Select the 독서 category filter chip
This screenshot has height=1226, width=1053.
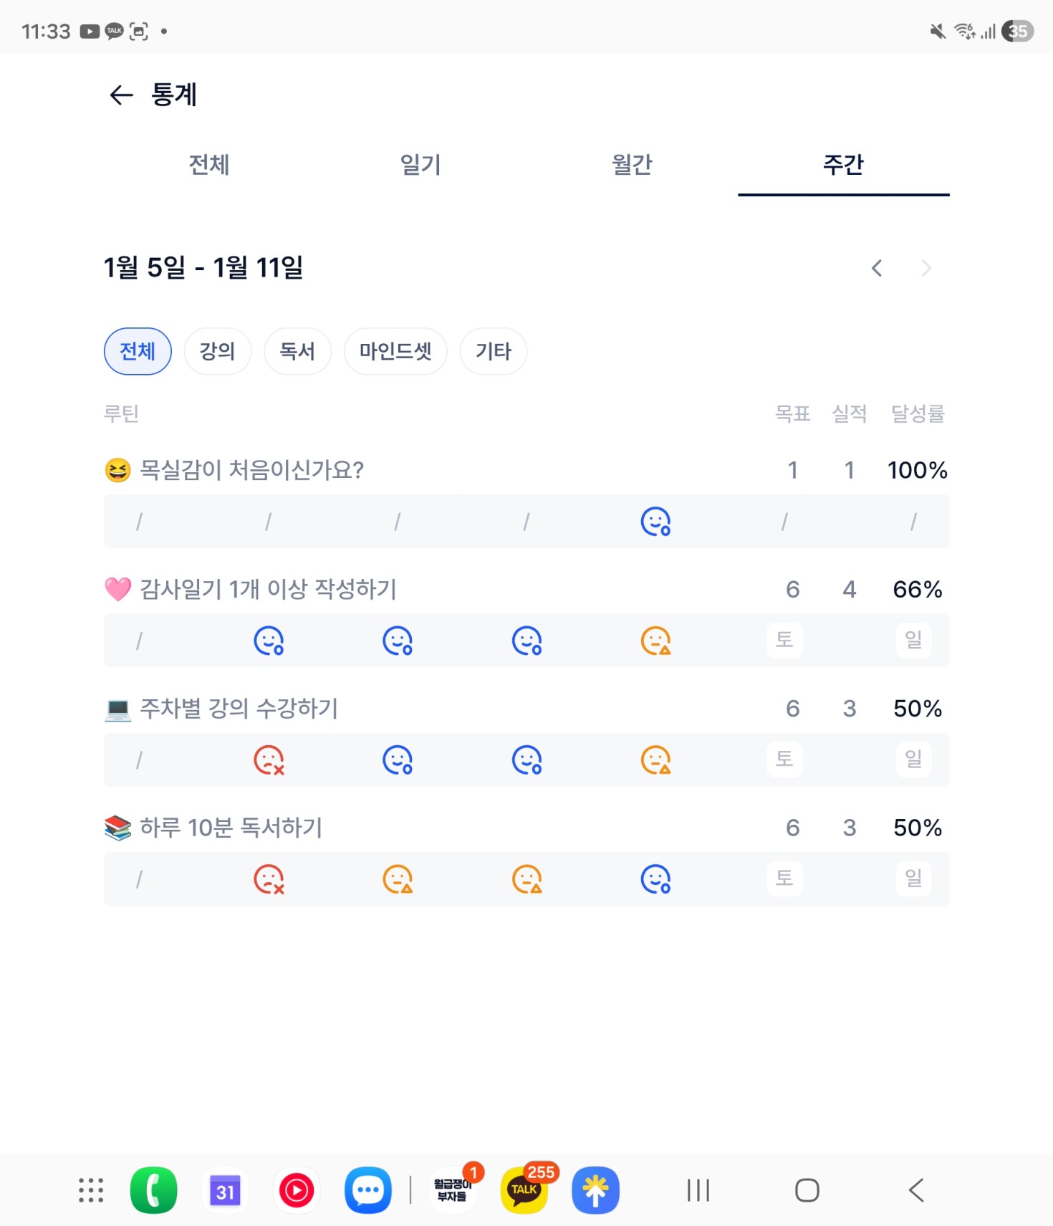click(x=297, y=351)
